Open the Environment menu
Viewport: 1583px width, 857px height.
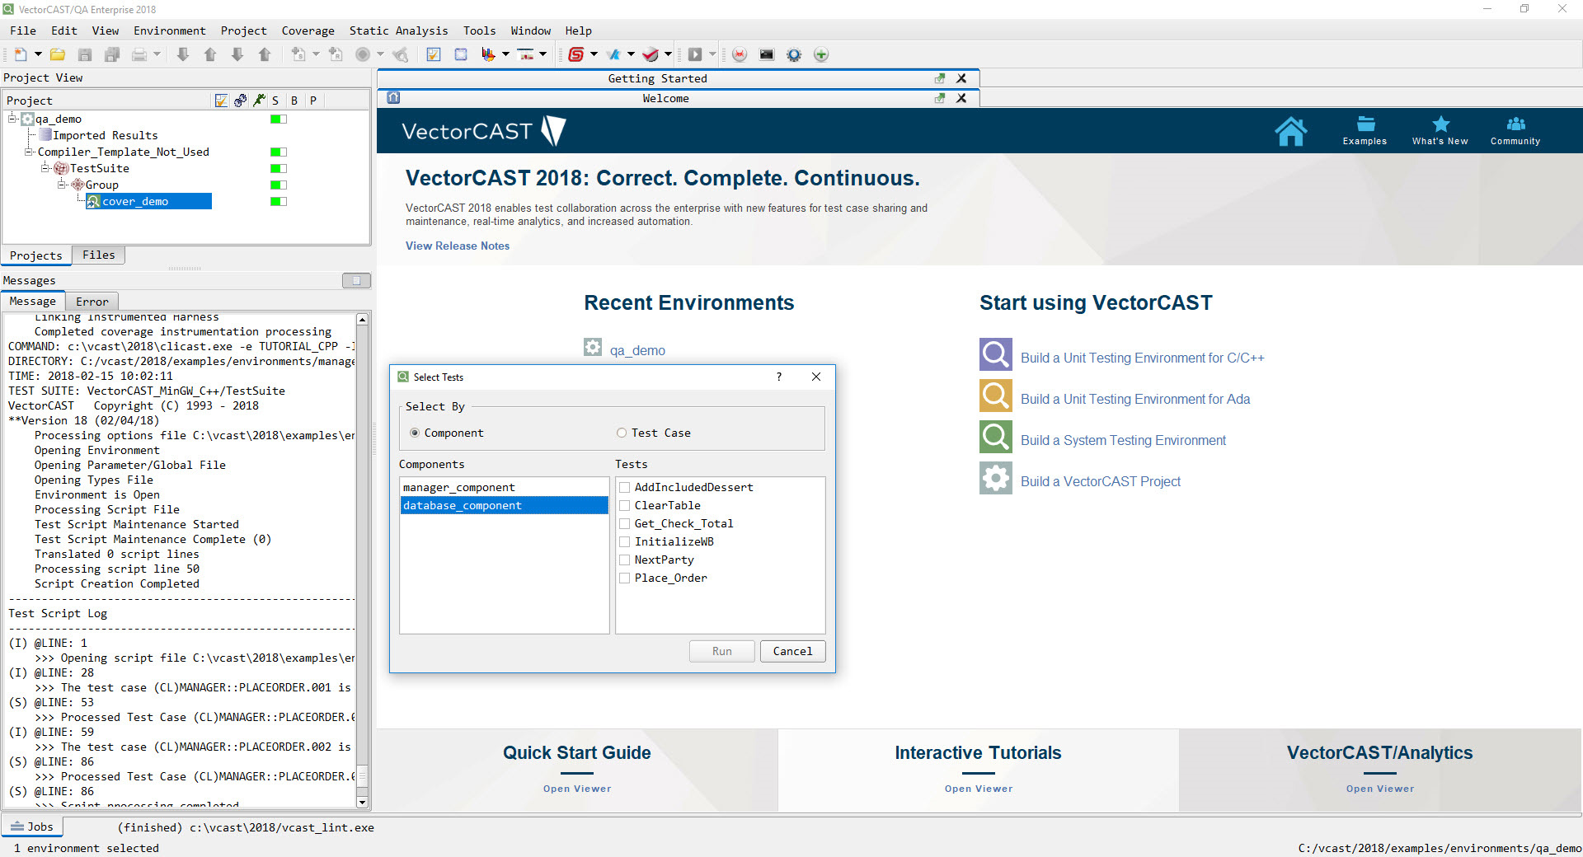(x=169, y=30)
